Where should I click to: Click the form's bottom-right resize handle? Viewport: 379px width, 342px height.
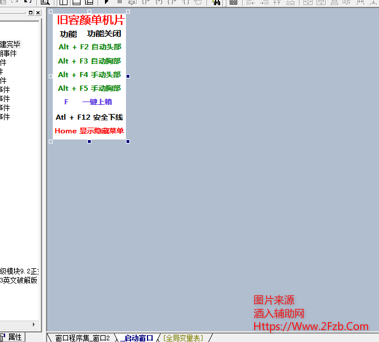(128, 141)
